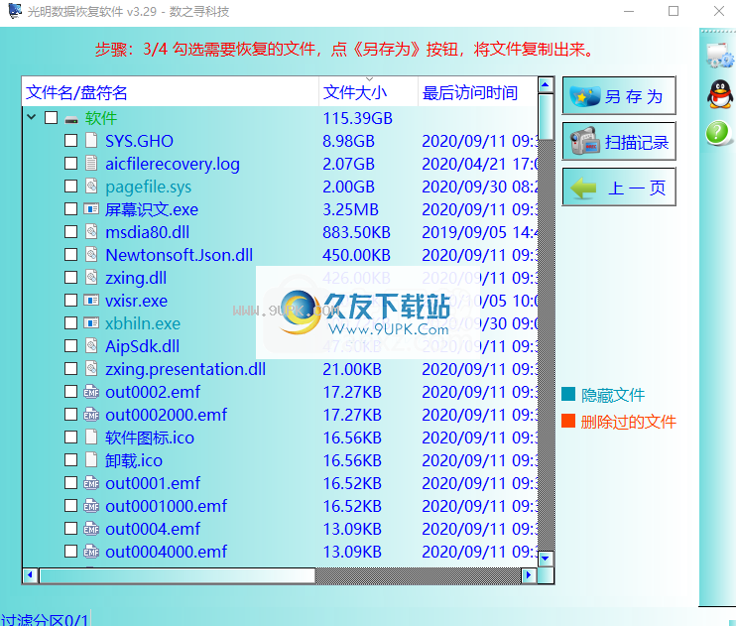
Task: Click the settings icon in right sidebar
Action: 719,56
